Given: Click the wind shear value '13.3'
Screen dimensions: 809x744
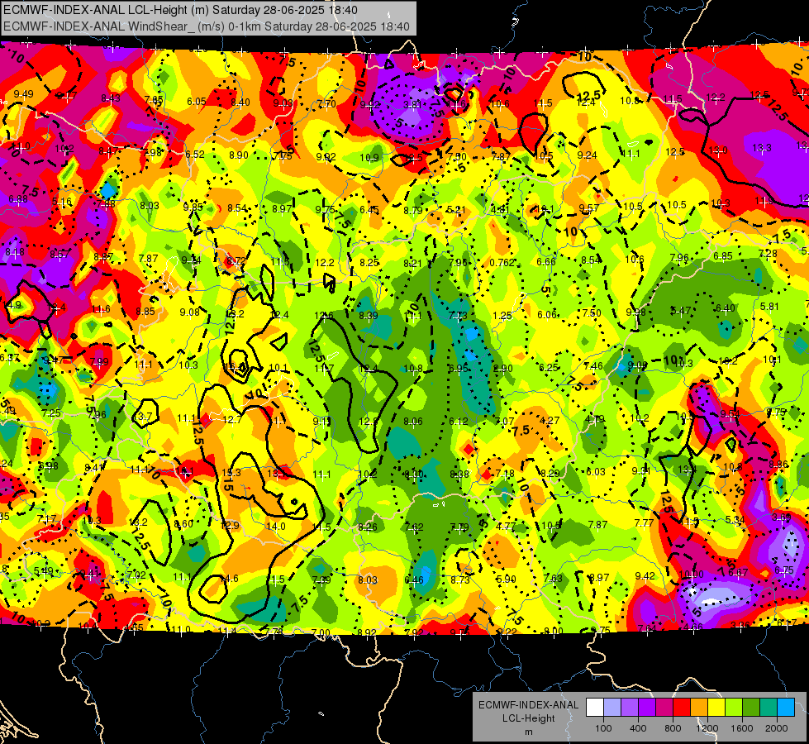Looking at the screenshot, I should tap(762, 148).
